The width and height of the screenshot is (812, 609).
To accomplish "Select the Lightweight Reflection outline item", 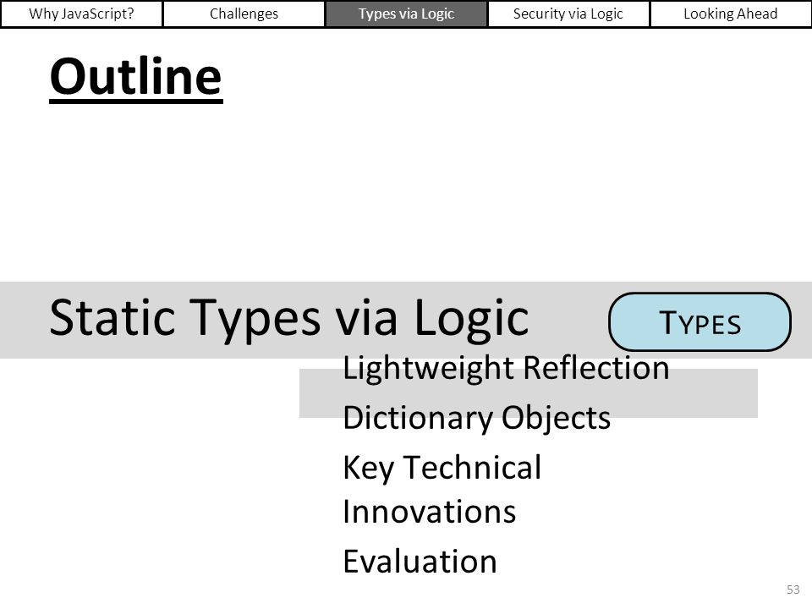I will 506,368.
